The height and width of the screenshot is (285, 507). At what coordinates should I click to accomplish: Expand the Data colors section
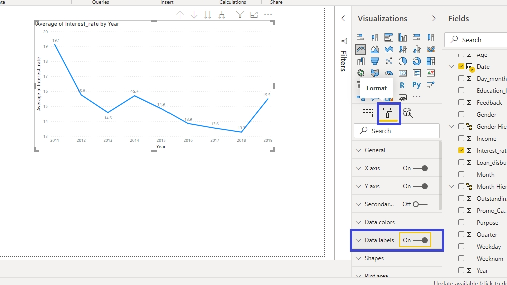point(380,222)
